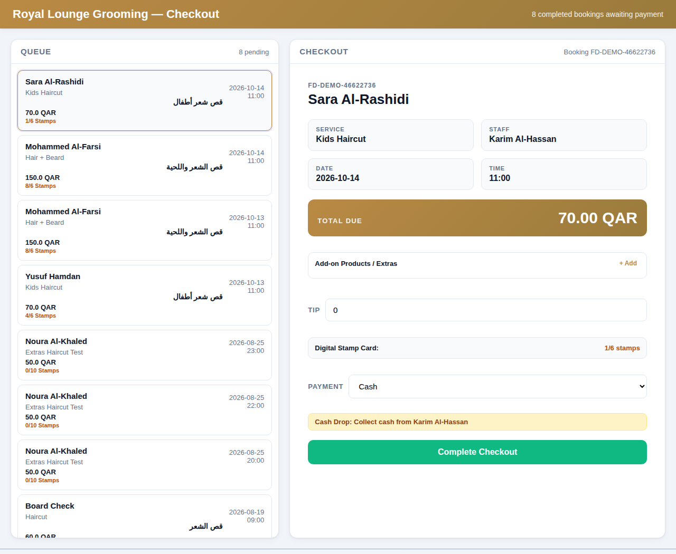Select Noura Al-Khaled's 23:00 booking
This screenshot has width=676, height=554.
145,355
